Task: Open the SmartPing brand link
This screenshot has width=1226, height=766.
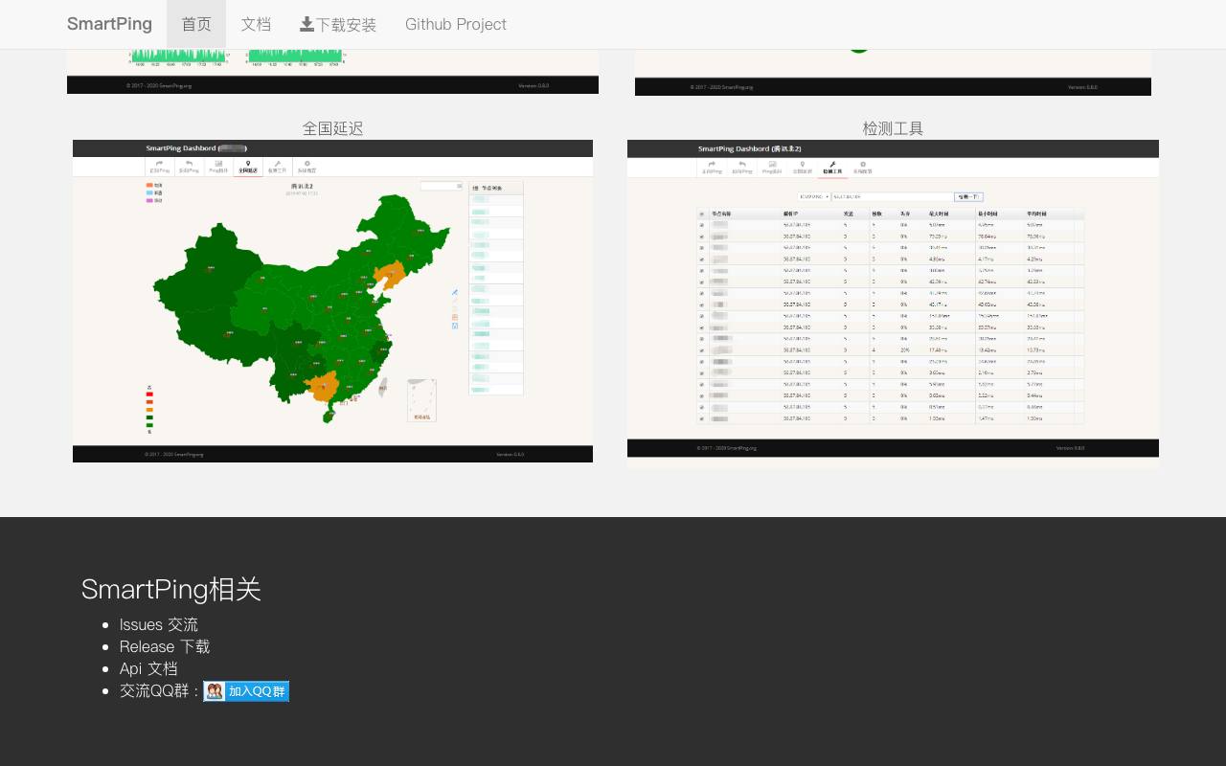Action: [x=109, y=24]
